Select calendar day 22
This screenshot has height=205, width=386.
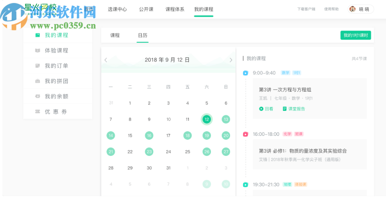130,152
